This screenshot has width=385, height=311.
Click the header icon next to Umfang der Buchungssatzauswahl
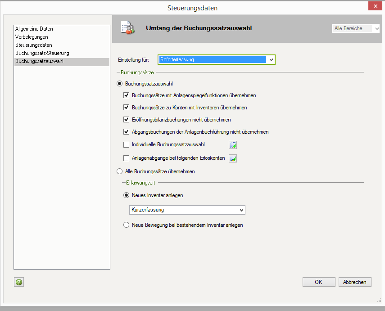127,28
